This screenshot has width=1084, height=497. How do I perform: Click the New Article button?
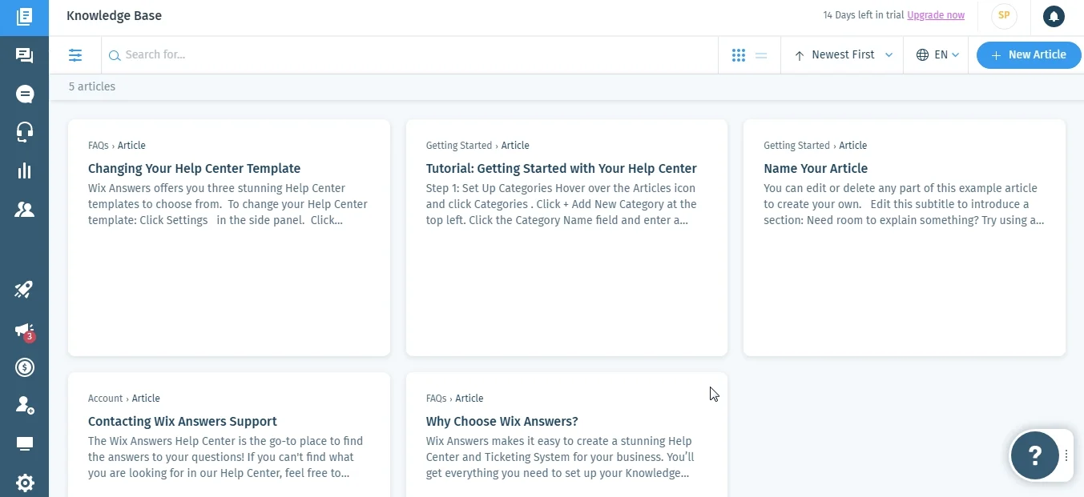click(x=1029, y=55)
